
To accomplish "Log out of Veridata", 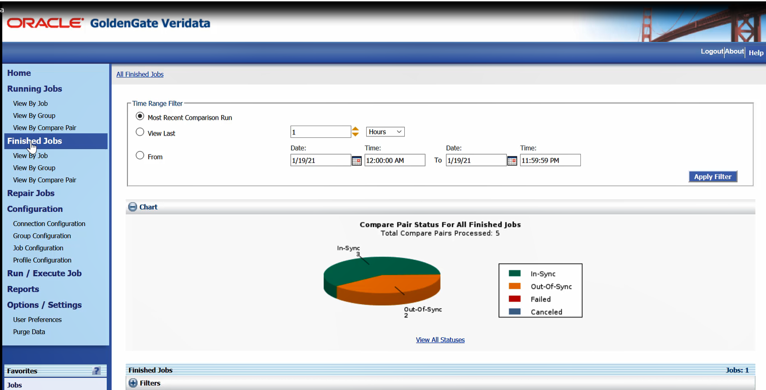I will (x=712, y=52).
